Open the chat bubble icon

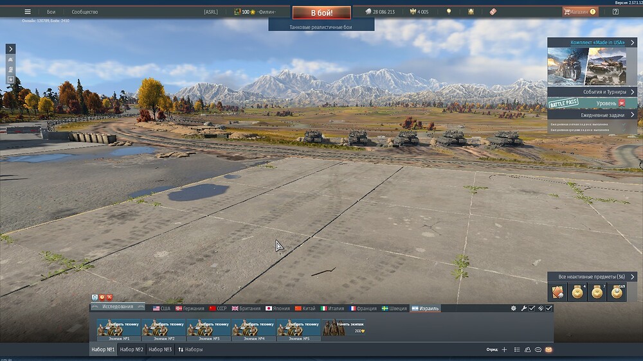[x=538, y=349]
